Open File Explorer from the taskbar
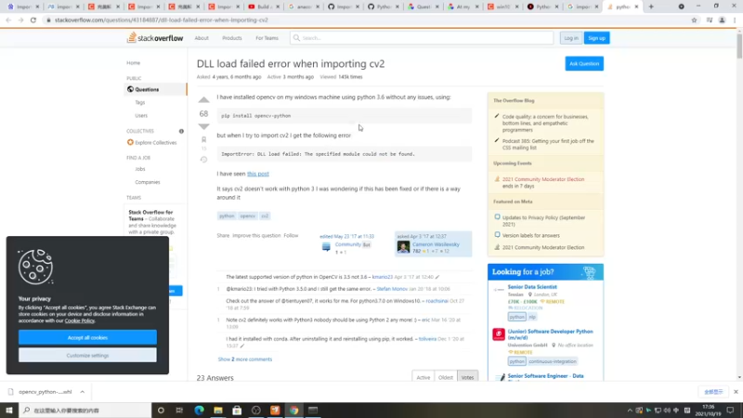 click(218, 410)
